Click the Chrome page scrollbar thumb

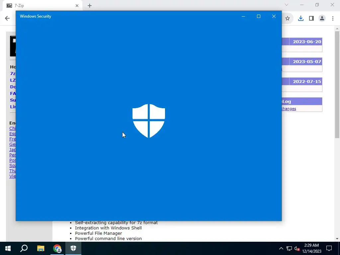337,85
